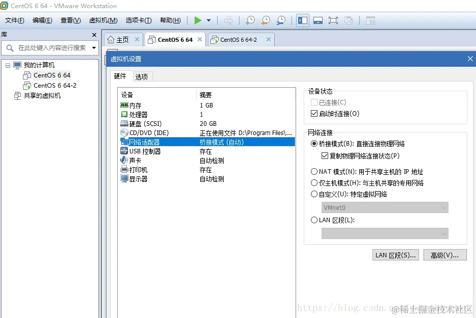Select the NAT 模式(N) radio button
This screenshot has height=318, width=476.
[x=314, y=172]
